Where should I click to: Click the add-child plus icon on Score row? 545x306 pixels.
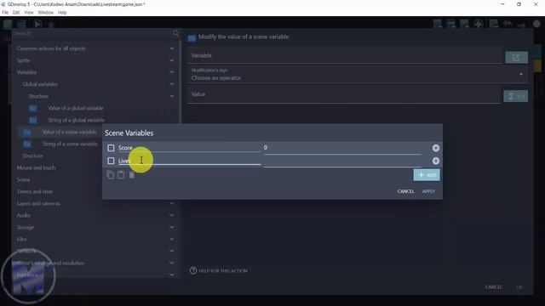pyautogui.click(x=435, y=148)
